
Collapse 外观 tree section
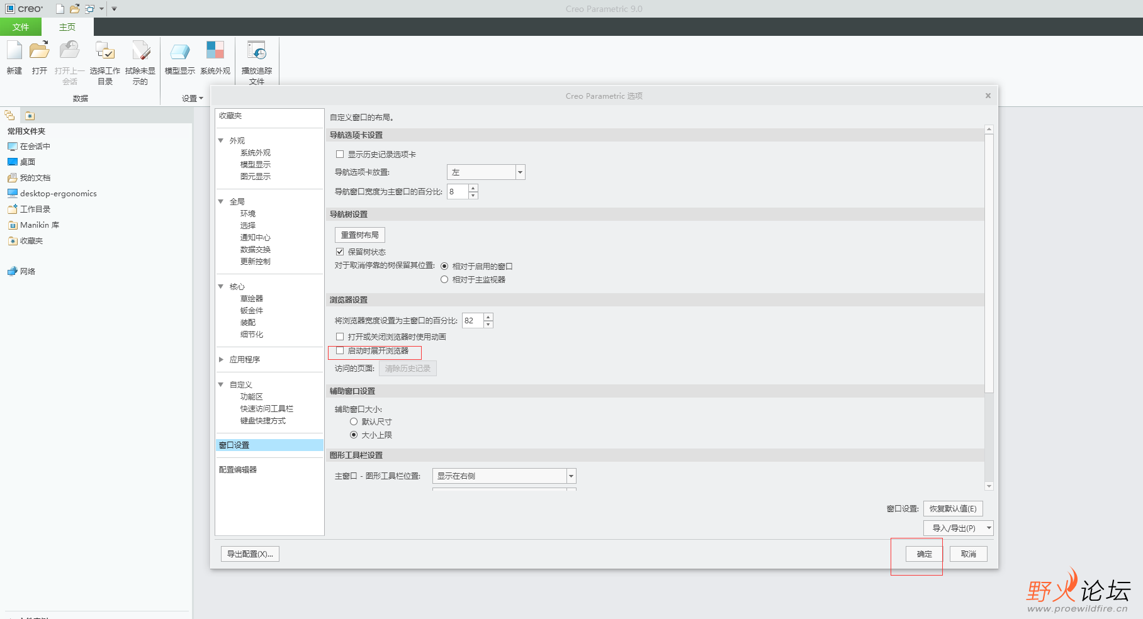(221, 140)
